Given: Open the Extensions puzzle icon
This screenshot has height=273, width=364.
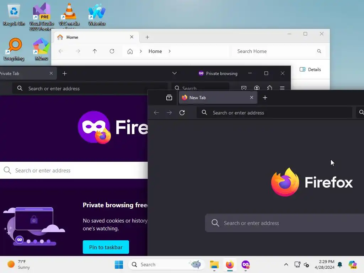Looking at the screenshot, I should click(x=269, y=88).
